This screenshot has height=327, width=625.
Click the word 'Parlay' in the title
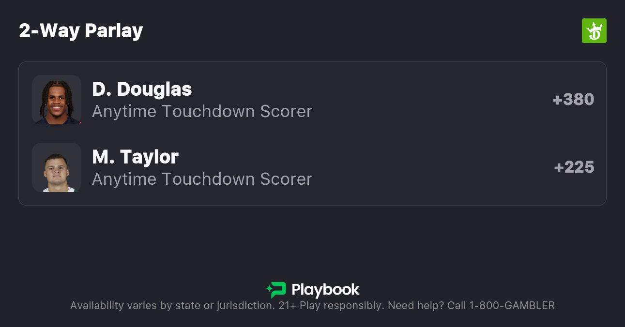click(114, 30)
